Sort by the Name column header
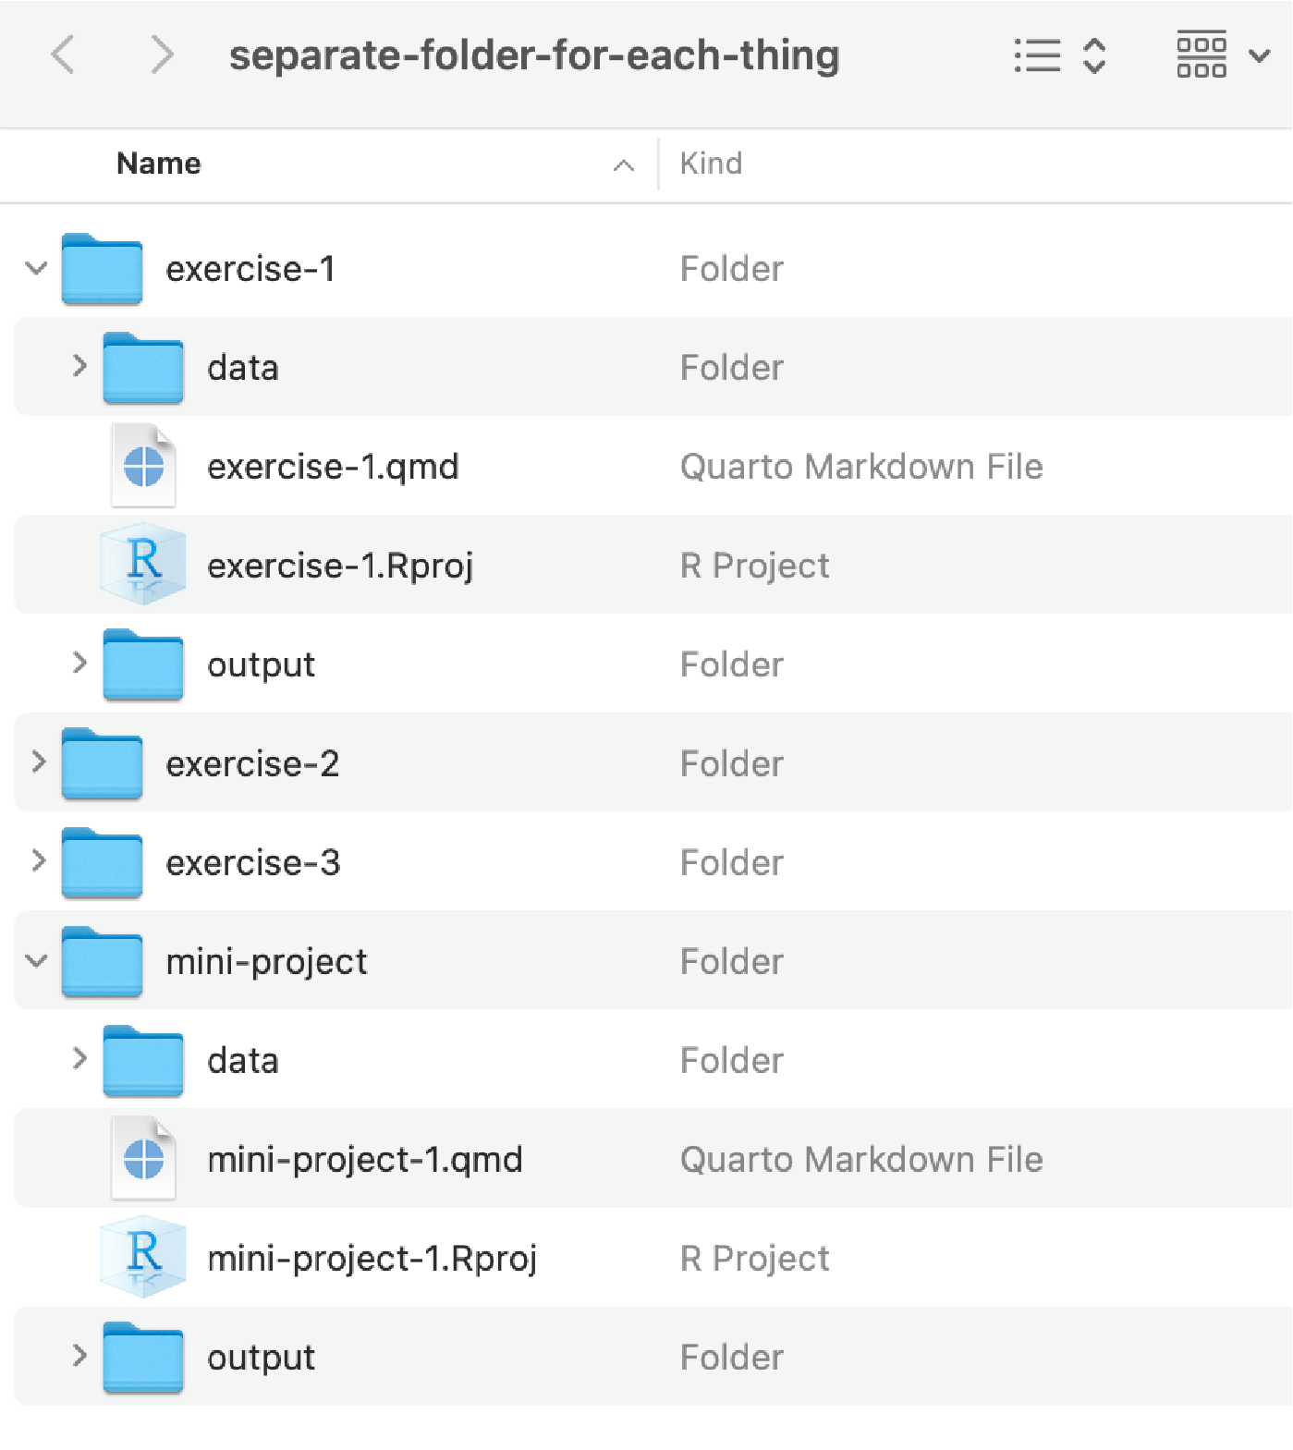1293x1450 pixels. pos(159,164)
